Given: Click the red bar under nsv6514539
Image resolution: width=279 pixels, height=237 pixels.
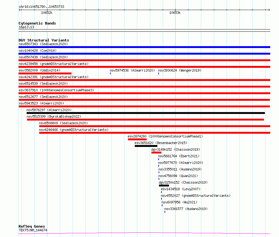Looking at the screenshot, I should pyautogui.click(x=144, y=87).
